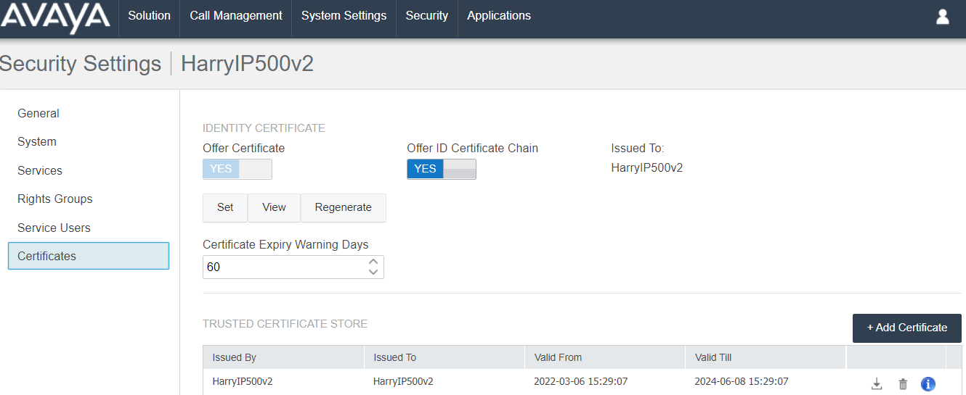This screenshot has width=966, height=395.
Task: Open the System Settings menu
Action: pyautogui.click(x=344, y=16)
